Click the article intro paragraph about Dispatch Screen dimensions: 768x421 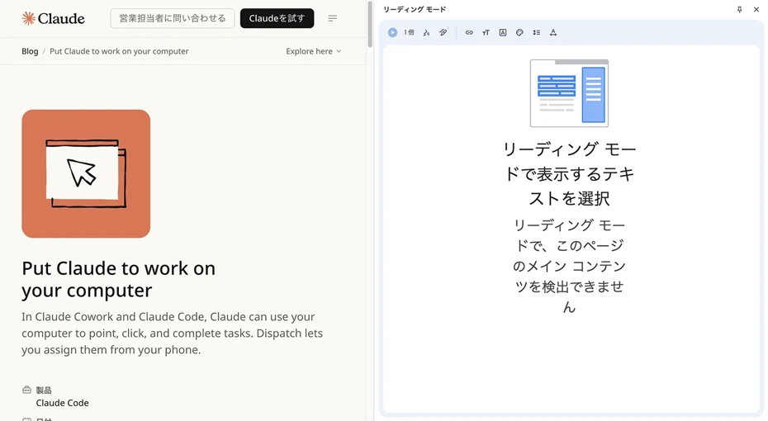point(172,333)
